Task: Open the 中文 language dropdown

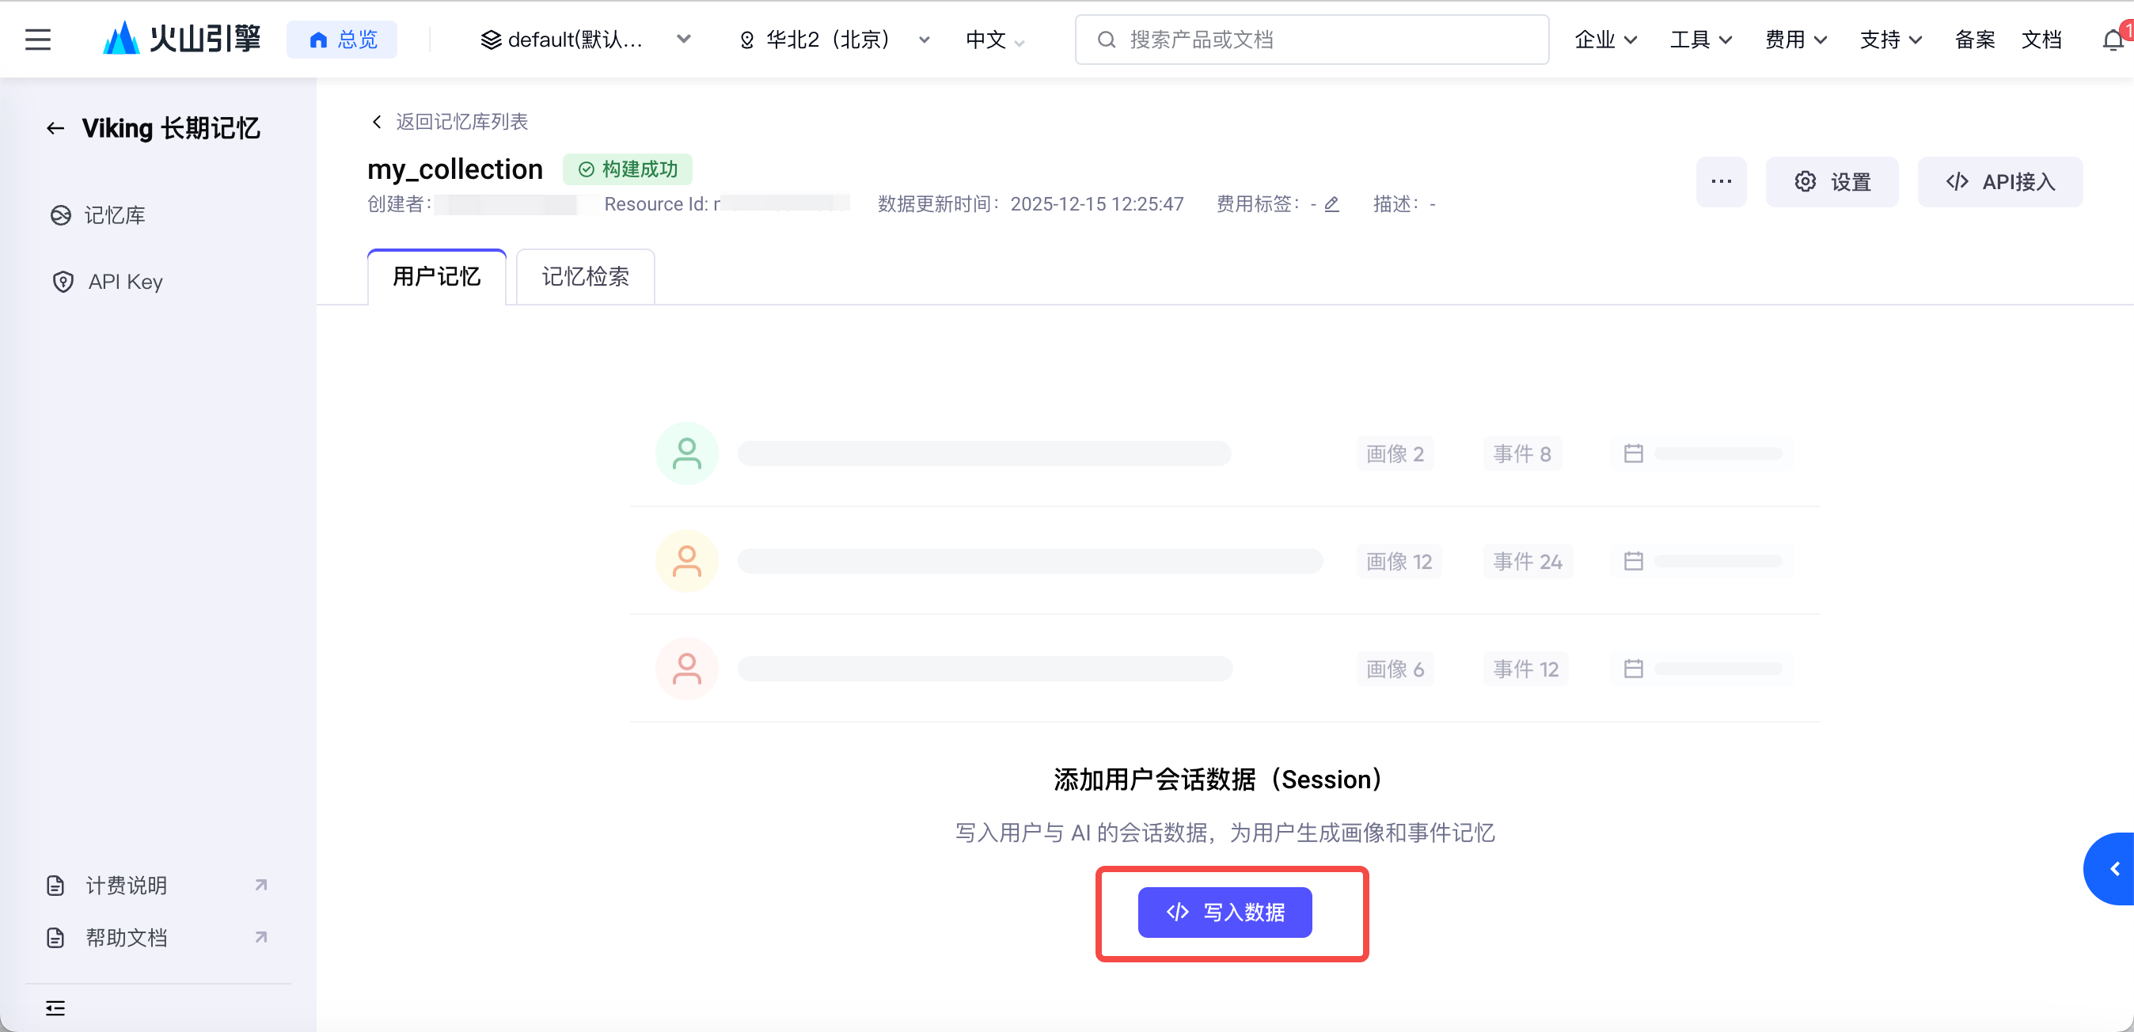Action: click(994, 39)
